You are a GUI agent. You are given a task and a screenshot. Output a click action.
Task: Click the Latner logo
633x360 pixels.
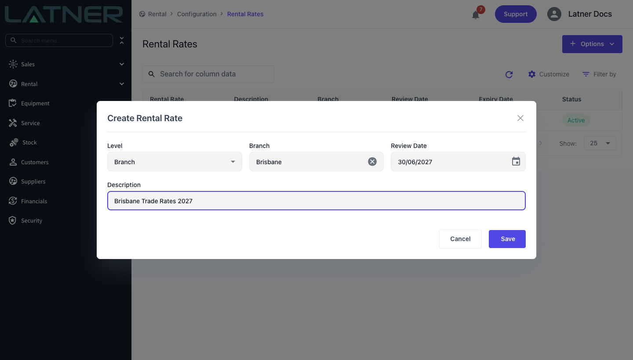click(x=64, y=14)
